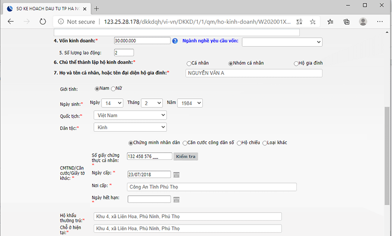392x236 pixels.
Task: Select the SO KE HOACH DAU TU browser tab
Action: [47, 9]
